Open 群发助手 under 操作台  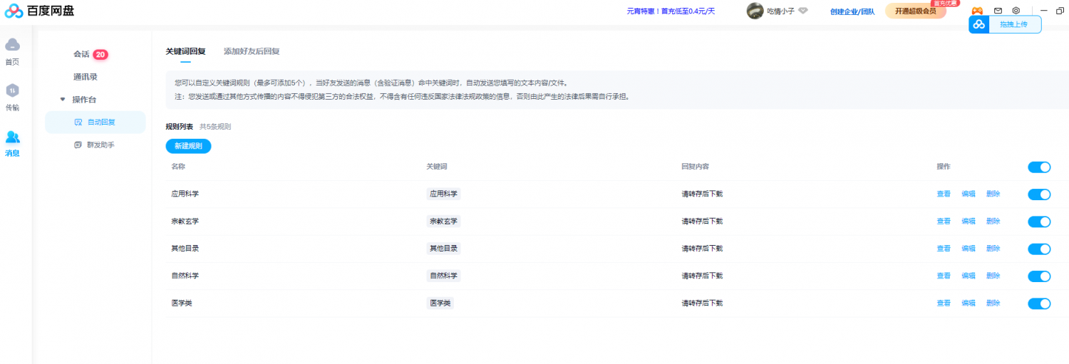tap(100, 145)
